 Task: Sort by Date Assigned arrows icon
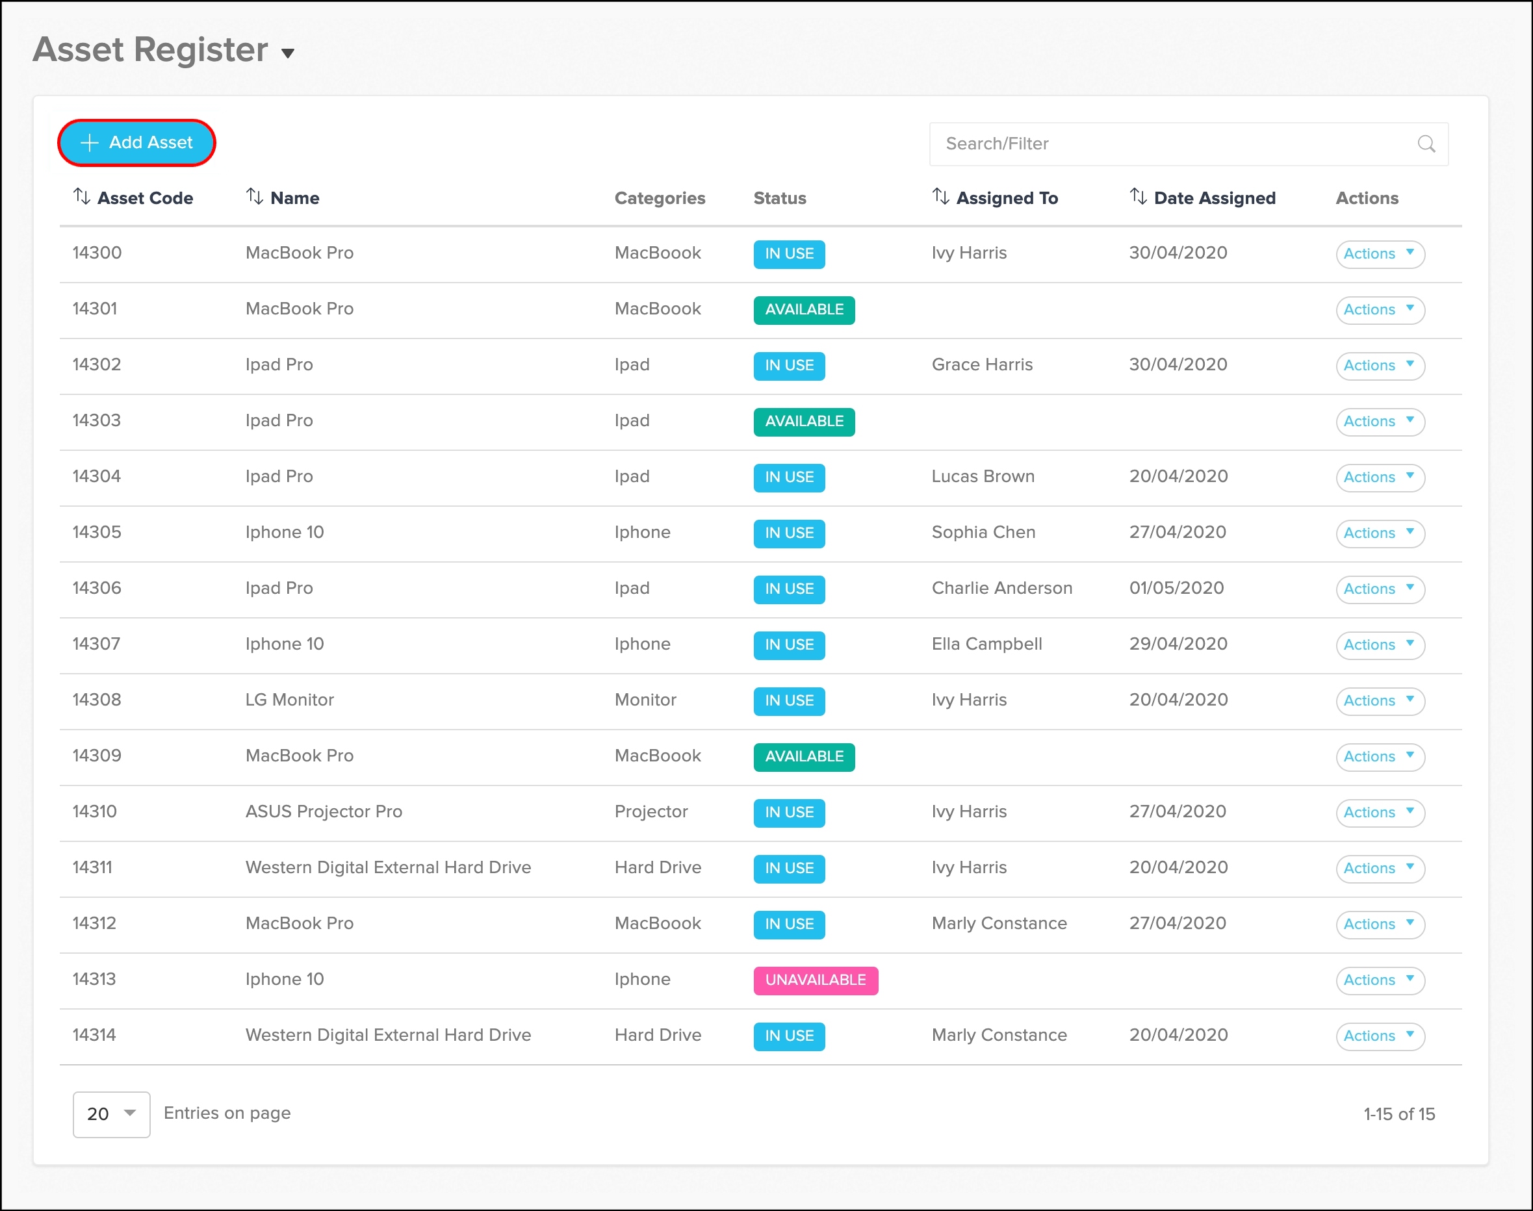click(x=1138, y=196)
